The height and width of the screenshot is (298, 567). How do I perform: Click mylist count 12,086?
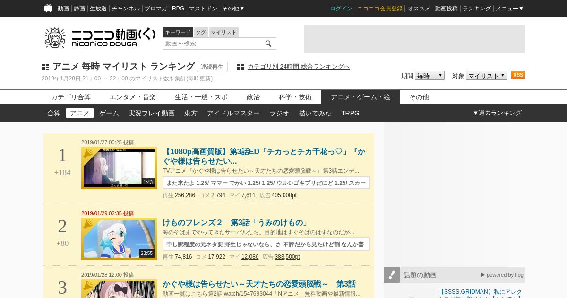point(250,257)
